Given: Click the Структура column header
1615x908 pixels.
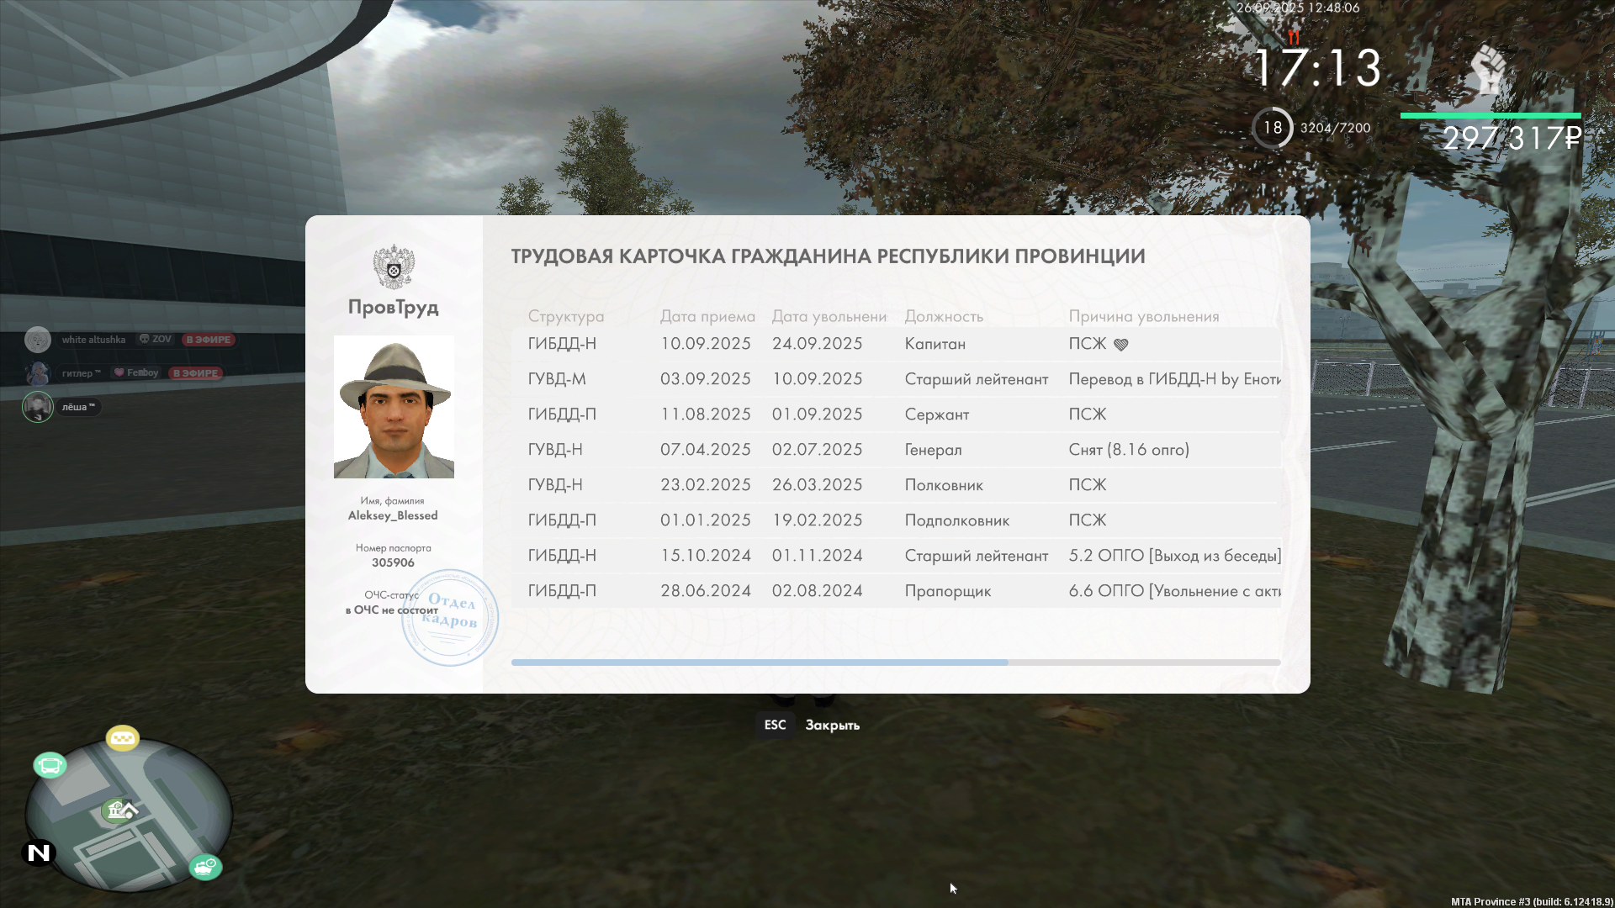Looking at the screenshot, I should pyautogui.click(x=566, y=316).
